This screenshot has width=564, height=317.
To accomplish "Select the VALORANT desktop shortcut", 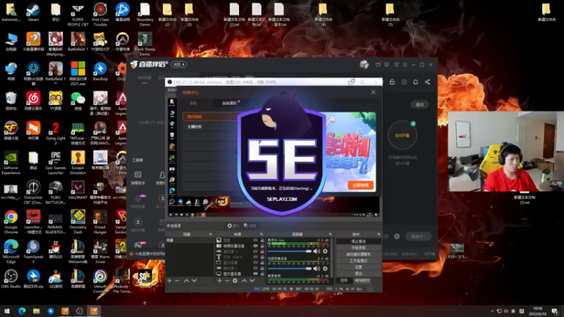I will pyautogui.click(x=78, y=190).
